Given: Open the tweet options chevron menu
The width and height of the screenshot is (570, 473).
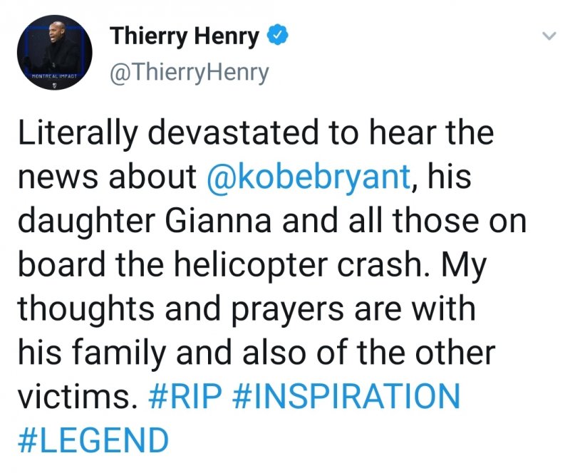Looking at the screenshot, I should click(549, 36).
